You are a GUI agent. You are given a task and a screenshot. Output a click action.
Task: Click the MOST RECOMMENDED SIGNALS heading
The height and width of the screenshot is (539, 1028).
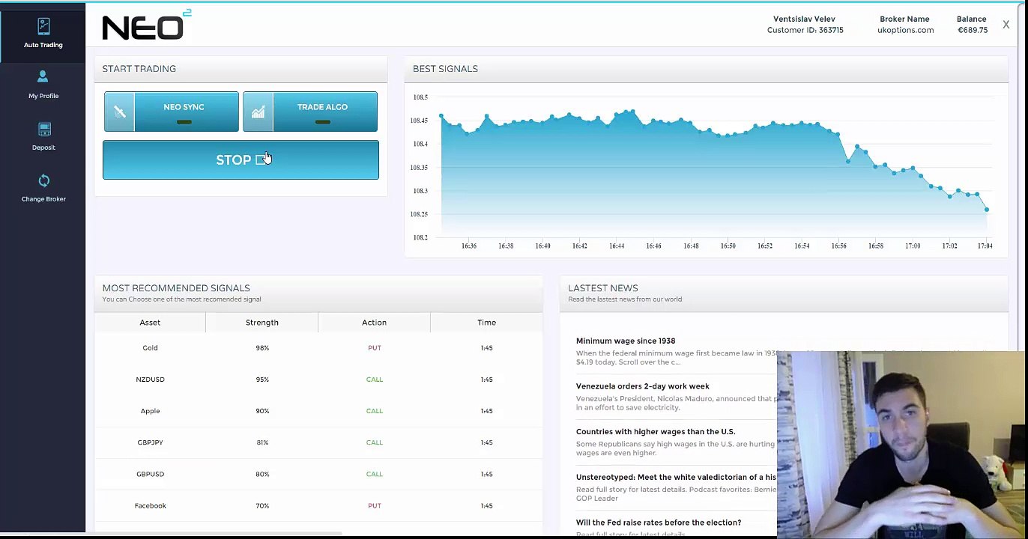[x=176, y=288]
